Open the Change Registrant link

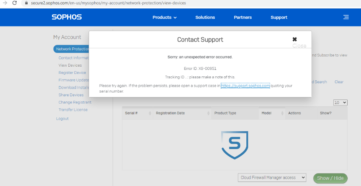coord(75,102)
